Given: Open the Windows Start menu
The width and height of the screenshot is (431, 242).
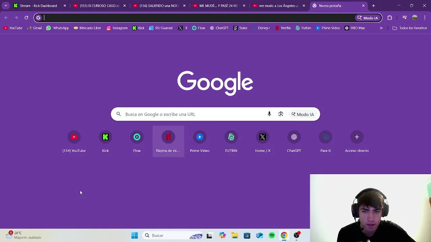Looking at the screenshot, I should coord(134,236).
